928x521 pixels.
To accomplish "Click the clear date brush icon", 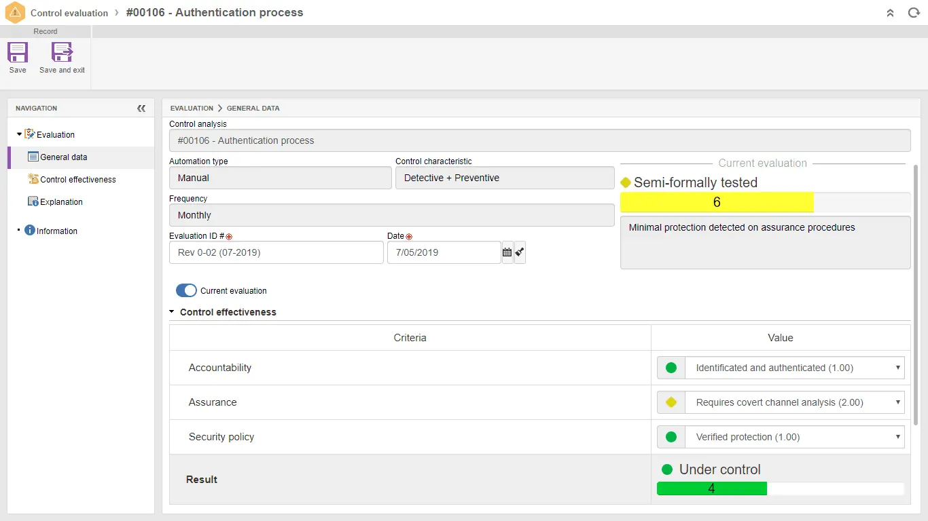I will pos(520,252).
